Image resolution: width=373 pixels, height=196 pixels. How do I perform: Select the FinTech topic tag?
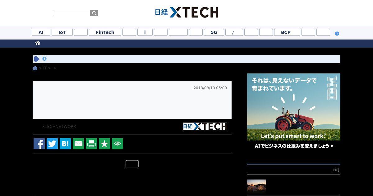105,32
